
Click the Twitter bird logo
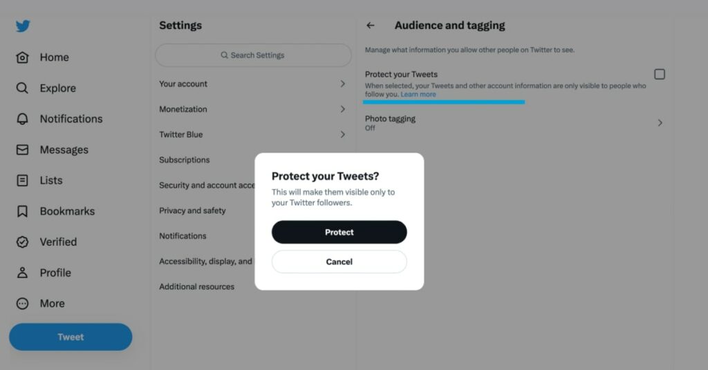point(23,26)
